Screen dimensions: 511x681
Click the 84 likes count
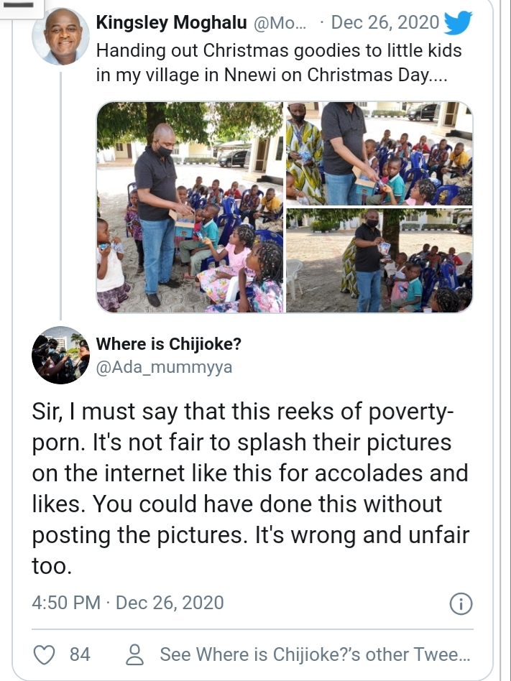pos(80,654)
